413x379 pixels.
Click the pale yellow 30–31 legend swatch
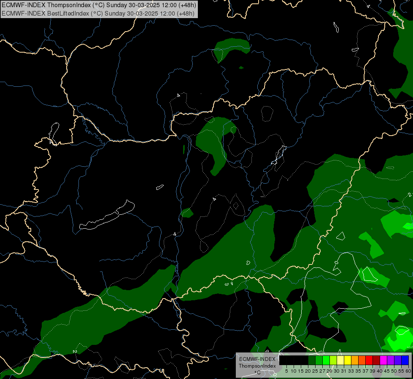tap(340, 360)
